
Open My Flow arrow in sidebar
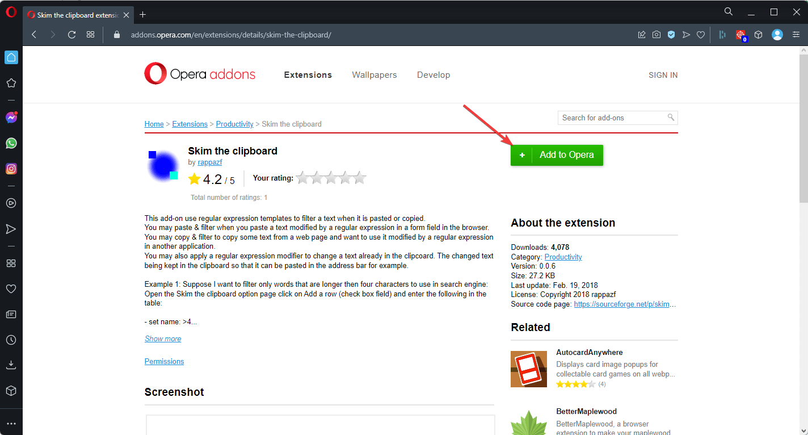pos(11,229)
